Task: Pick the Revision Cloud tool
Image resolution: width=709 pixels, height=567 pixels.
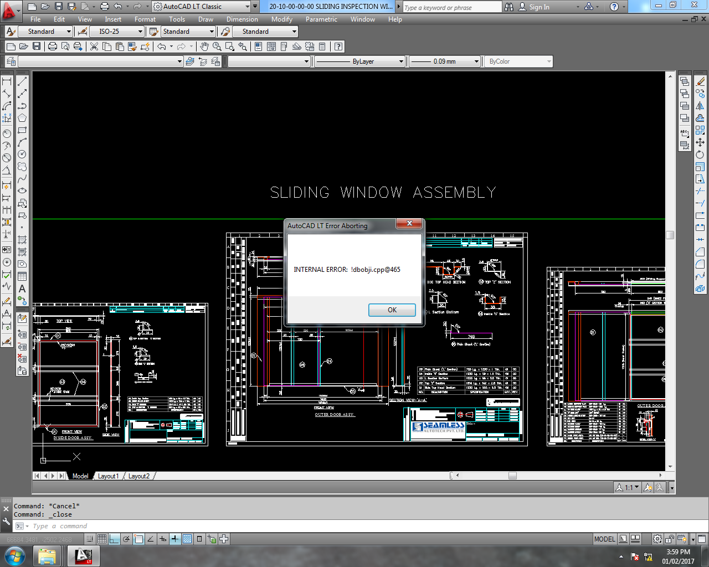Action: pyautogui.click(x=22, y=167)
